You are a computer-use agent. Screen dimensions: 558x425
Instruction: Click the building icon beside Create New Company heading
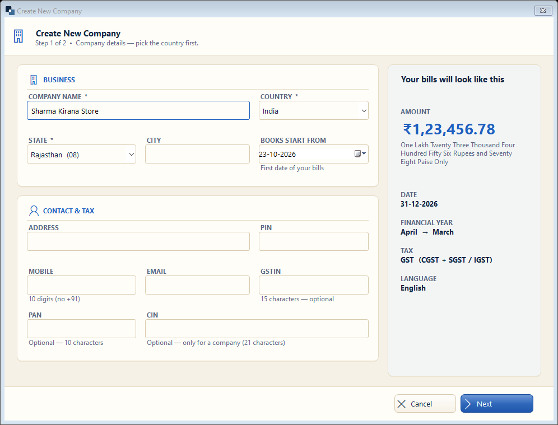tap(18, 36)
